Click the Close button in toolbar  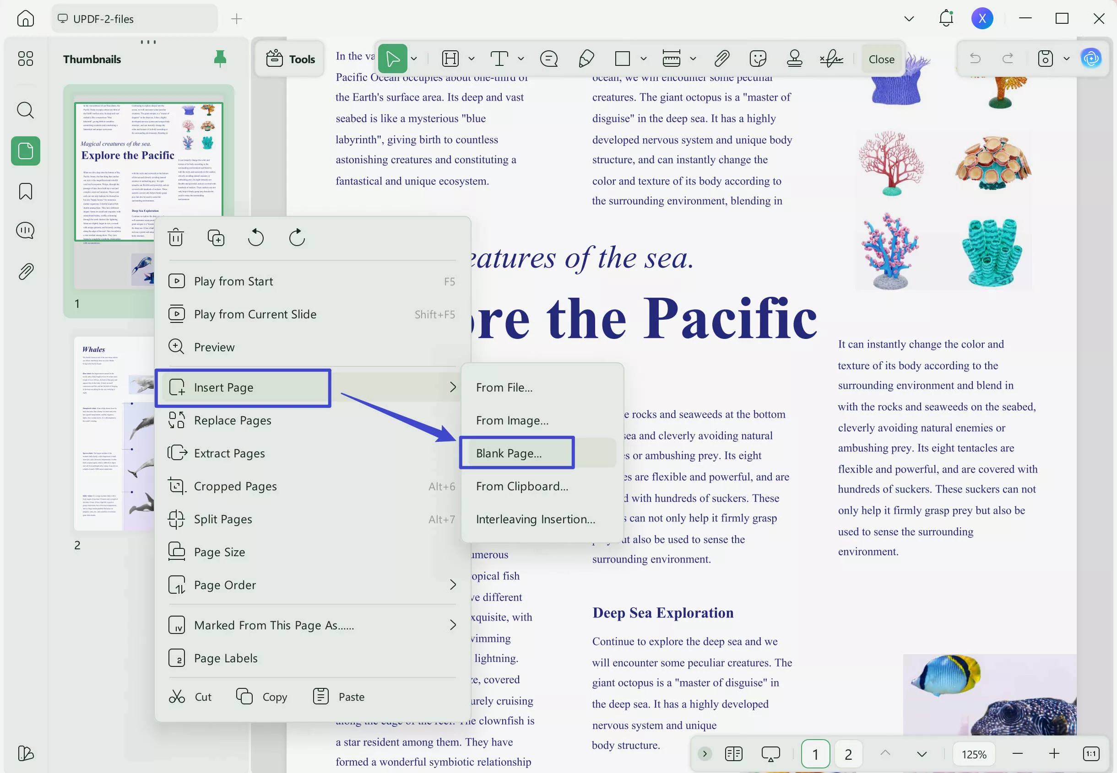[x=881, y=59]
